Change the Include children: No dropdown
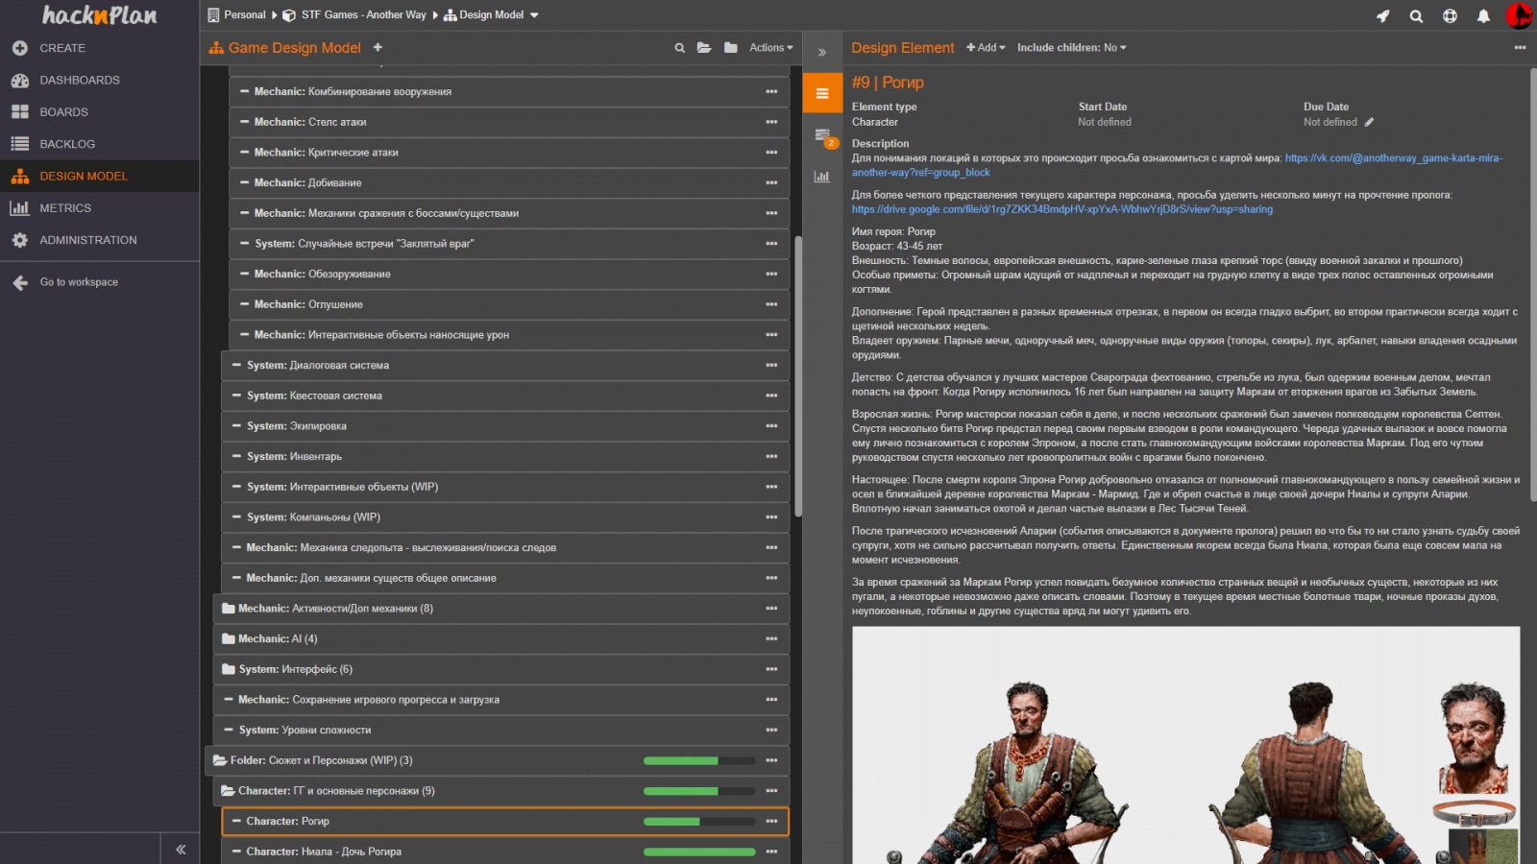The image size is (1537, 864). [x=1072, y=47]
